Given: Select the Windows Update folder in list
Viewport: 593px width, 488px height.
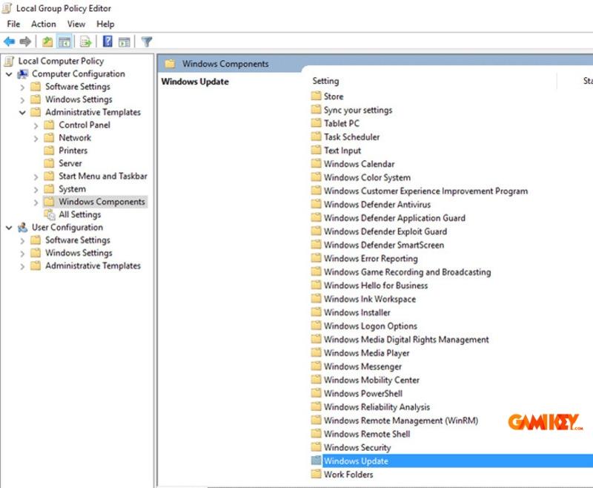Looking at the screenshot, I should coord(355,461).
